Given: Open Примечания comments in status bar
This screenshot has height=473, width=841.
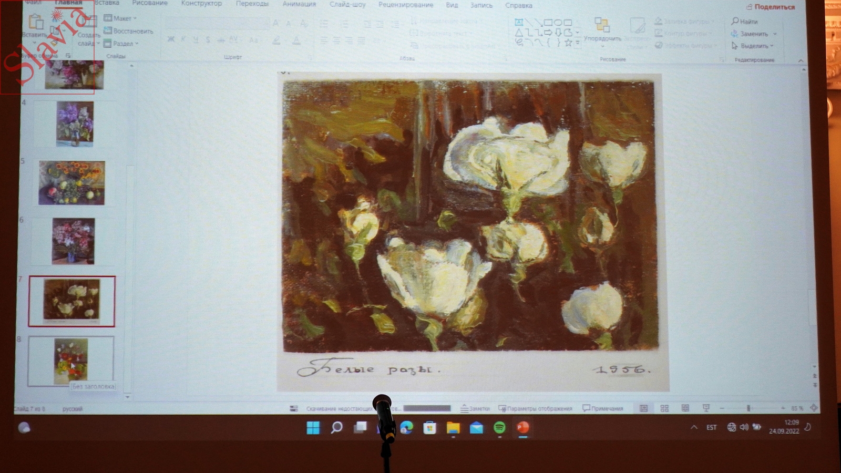Looking at the screenshot, I should pos(602,408).
